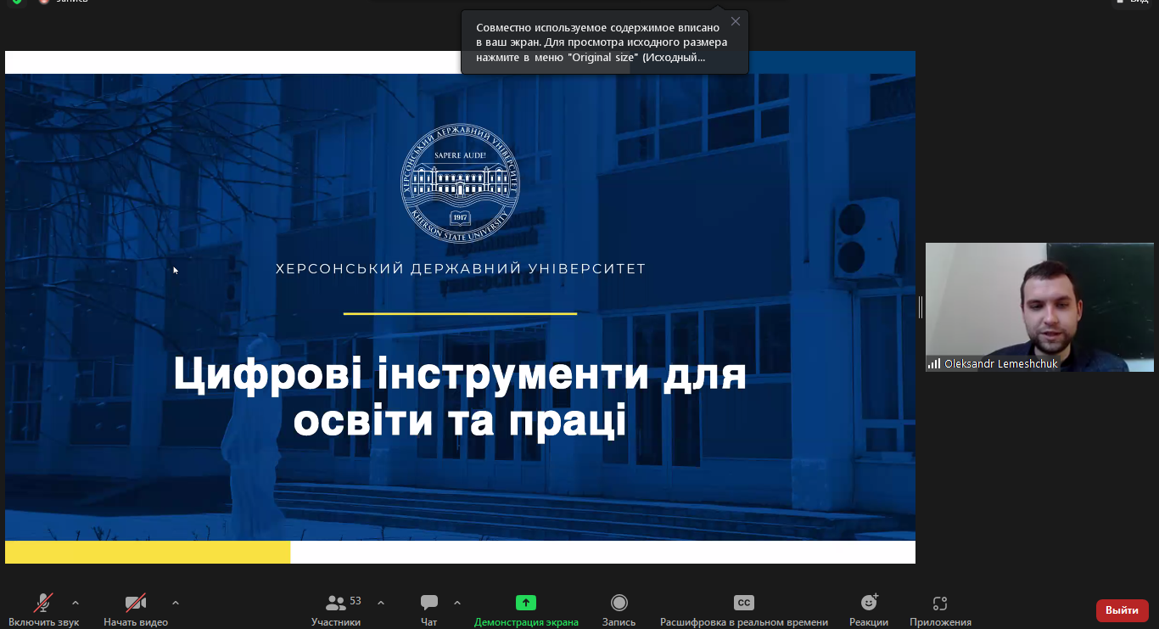This screenshot has width=1159, height=629.
Task: Open audio options arrow beside Включить звук
Action: (76, 603)
